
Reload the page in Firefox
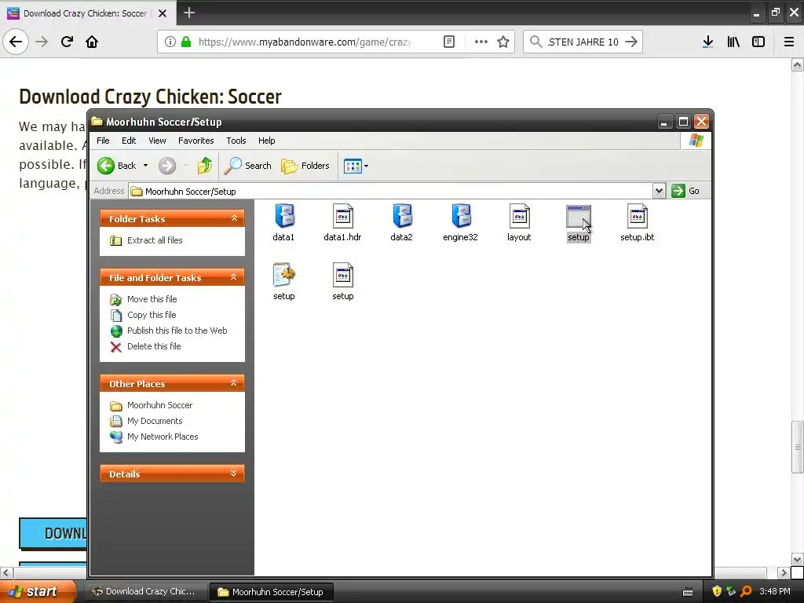(67, 42)
